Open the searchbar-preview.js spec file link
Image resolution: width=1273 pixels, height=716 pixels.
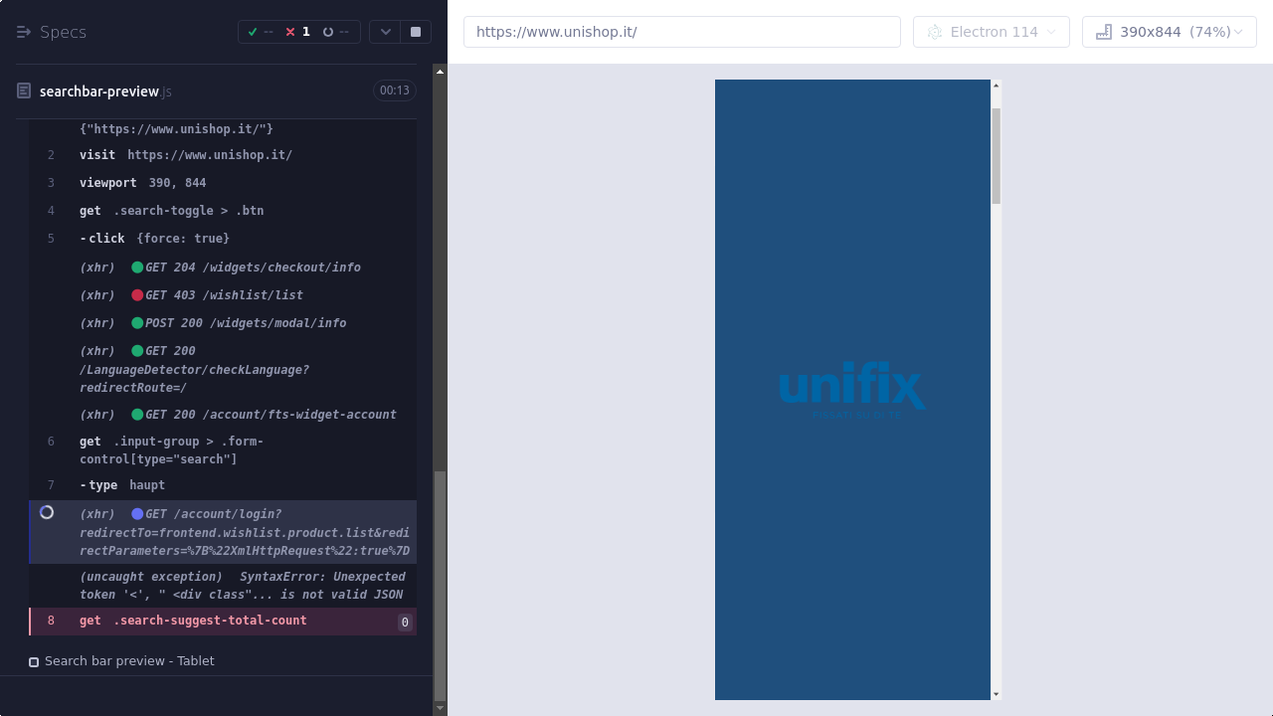pos(99,91)
